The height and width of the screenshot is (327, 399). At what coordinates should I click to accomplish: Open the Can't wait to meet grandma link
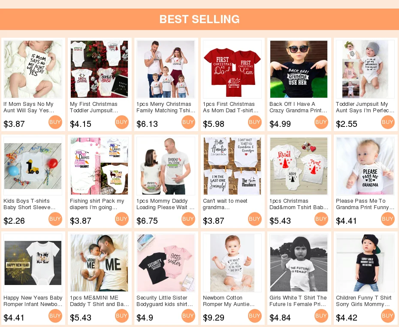pyautogui.click(x=225, y=204)
